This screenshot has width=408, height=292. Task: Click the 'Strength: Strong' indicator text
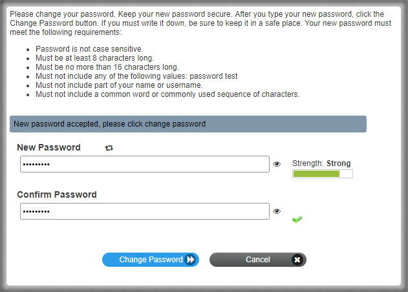[321, 163]
